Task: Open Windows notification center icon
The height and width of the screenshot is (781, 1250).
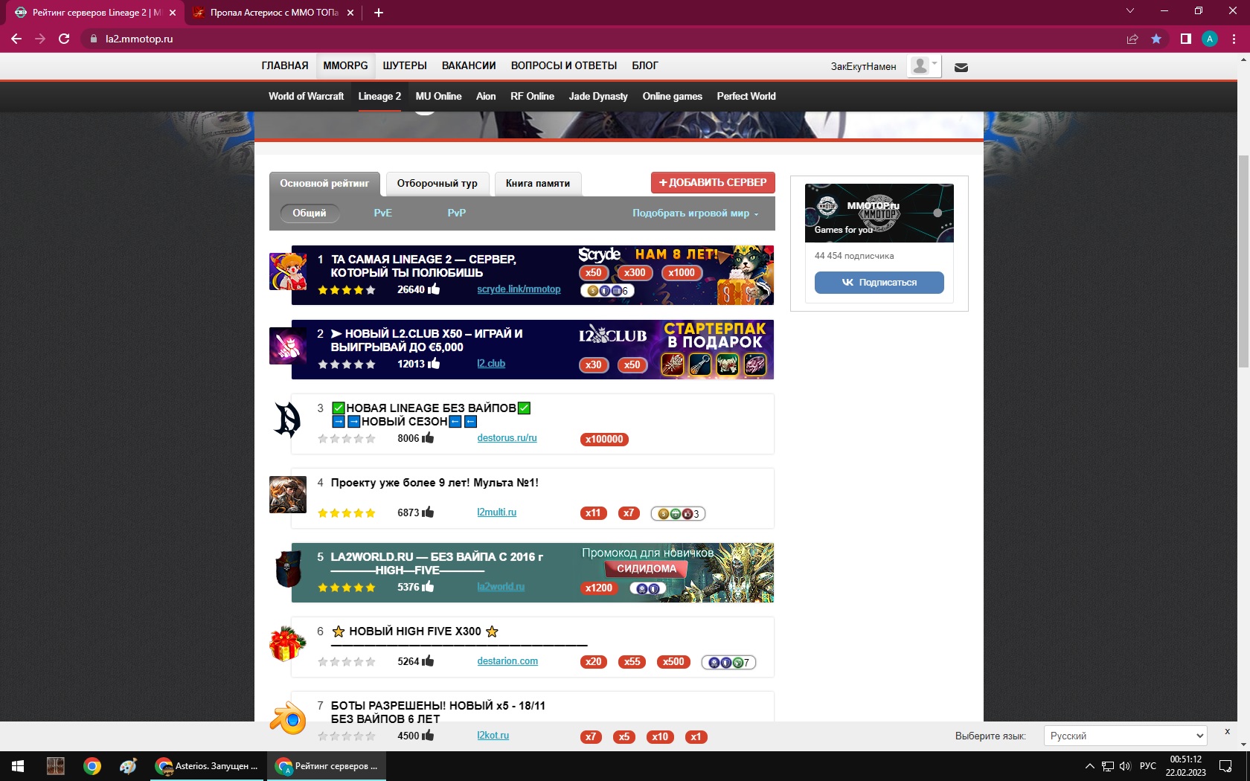Action: (x=1225, y=766)
